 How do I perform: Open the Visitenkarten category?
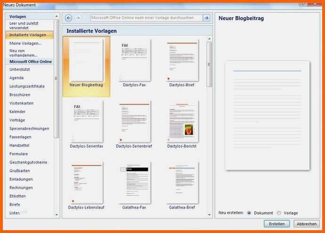click(22, 103)
